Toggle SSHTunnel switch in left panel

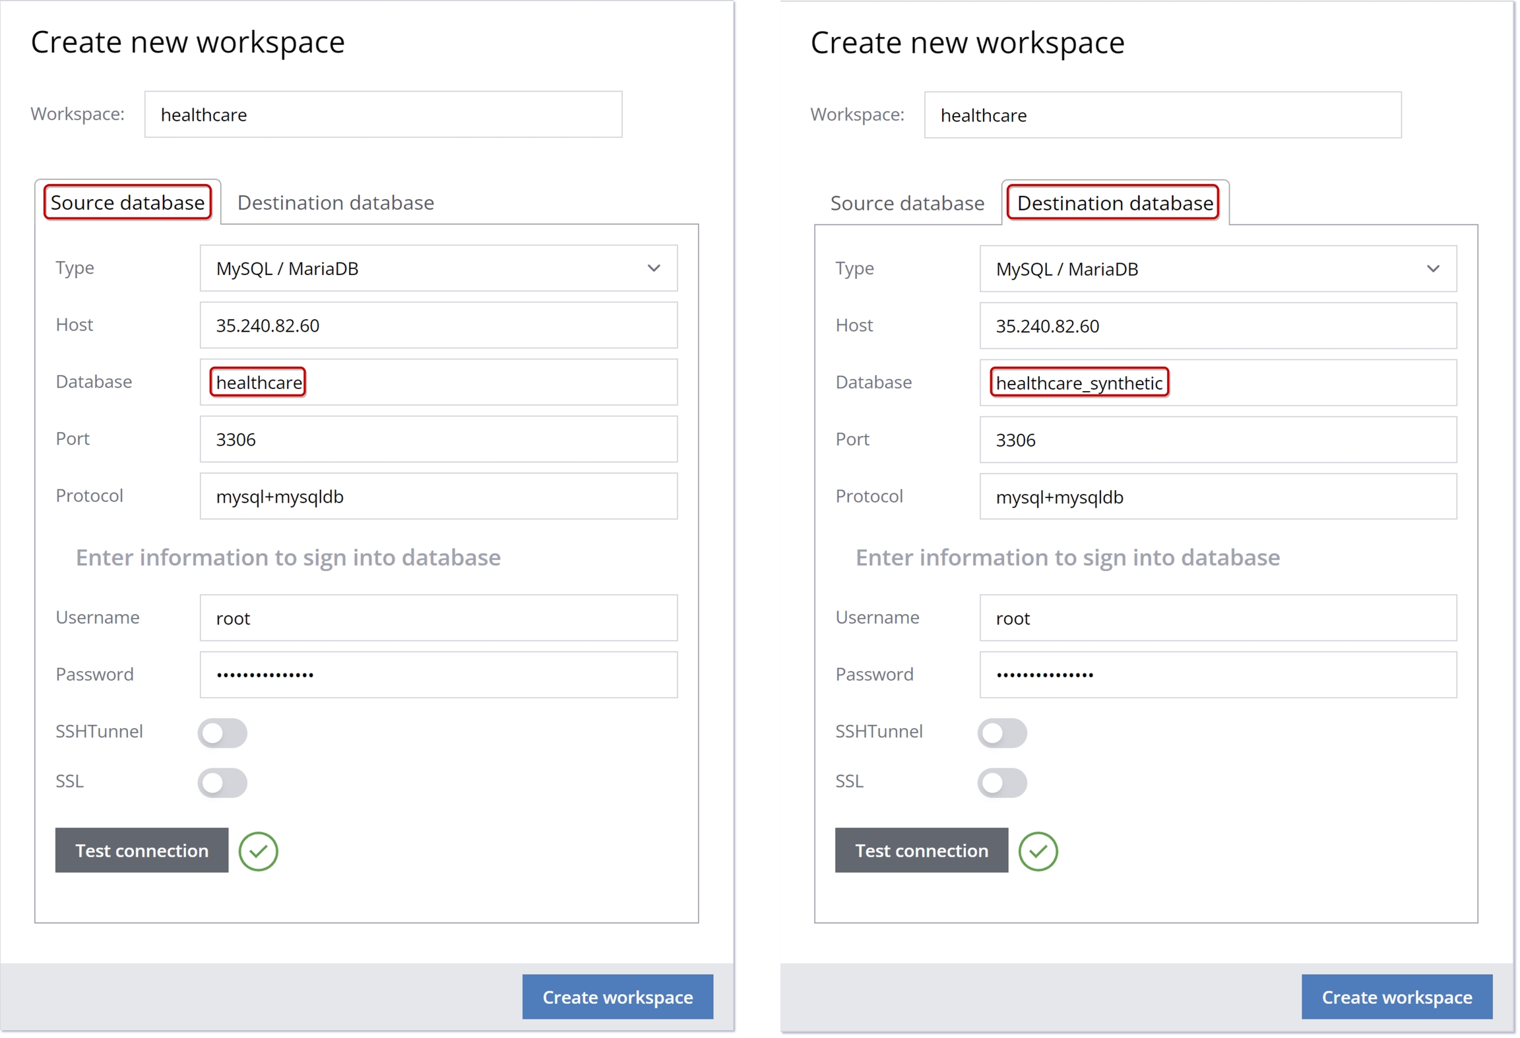click(222, 732)
